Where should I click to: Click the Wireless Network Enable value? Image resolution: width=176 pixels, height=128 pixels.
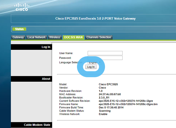103,114
